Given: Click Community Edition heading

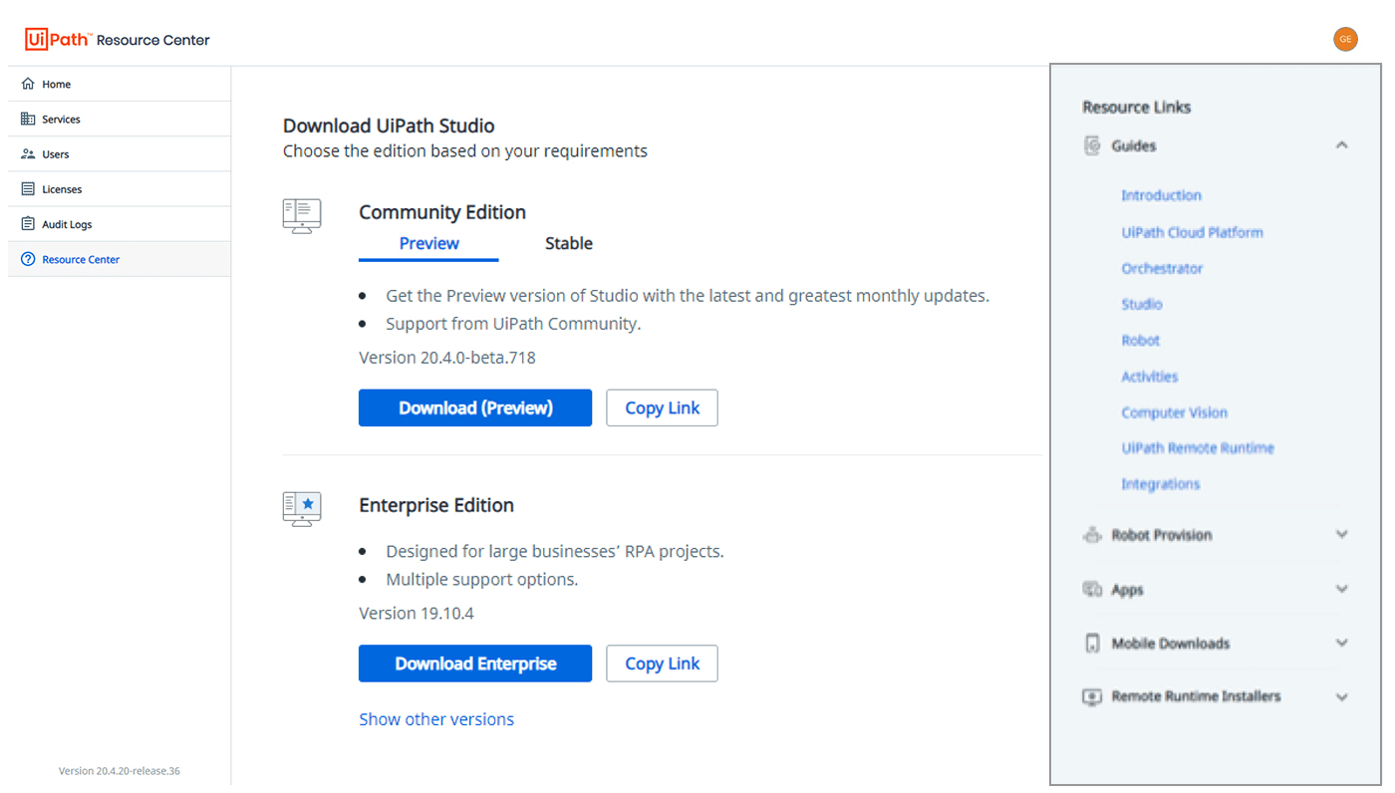Looking at the screenshot, I should coord(442,212).
